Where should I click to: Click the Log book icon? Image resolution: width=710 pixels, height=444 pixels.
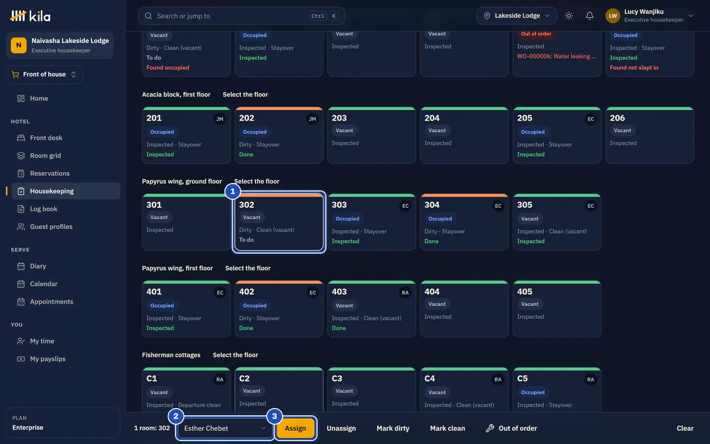pos(21,209)
